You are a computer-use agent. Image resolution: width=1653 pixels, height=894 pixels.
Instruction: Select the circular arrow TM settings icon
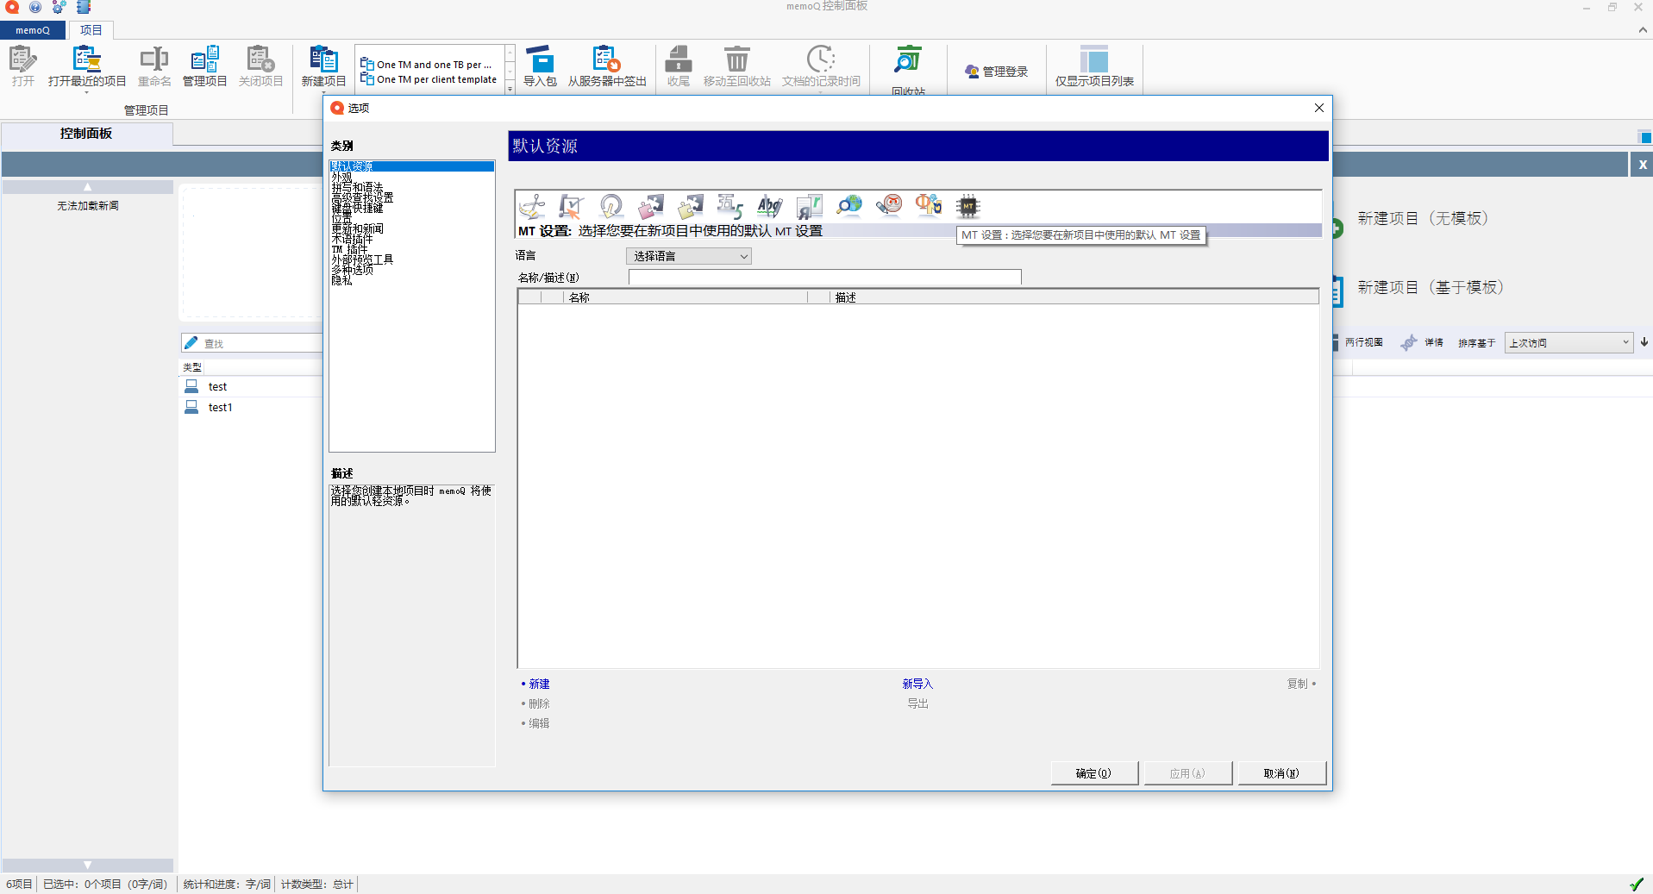click(611, 206)
